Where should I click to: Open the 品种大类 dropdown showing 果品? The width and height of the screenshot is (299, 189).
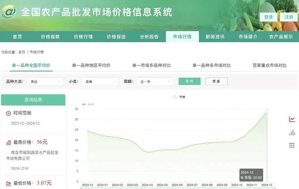pos(45,82)
